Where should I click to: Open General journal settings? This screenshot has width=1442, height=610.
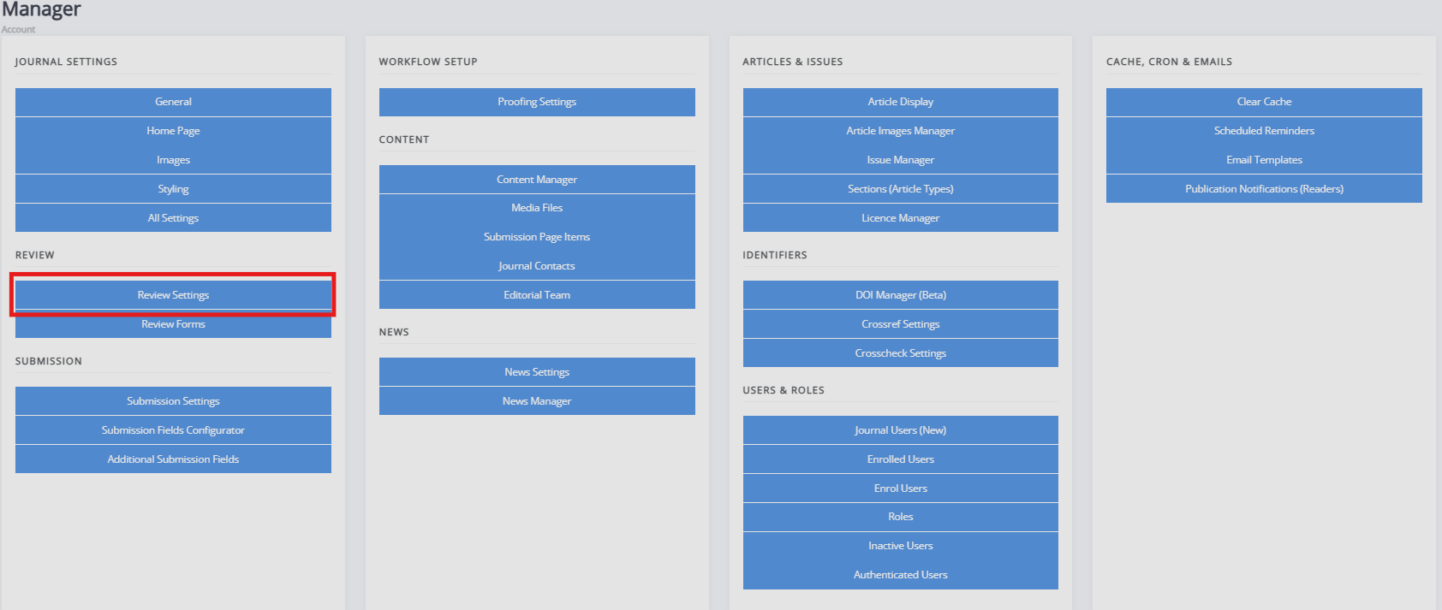coord(173,102)
